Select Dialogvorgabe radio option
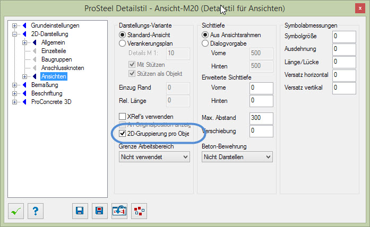This screenshot has height=227, width=370. click(205, 43)
